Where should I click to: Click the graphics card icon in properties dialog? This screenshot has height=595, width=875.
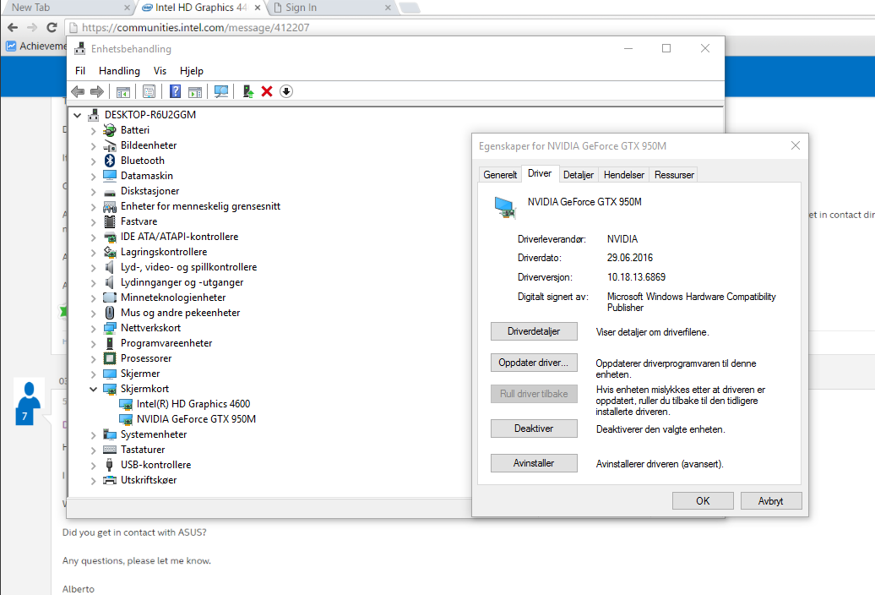point(505,208)
